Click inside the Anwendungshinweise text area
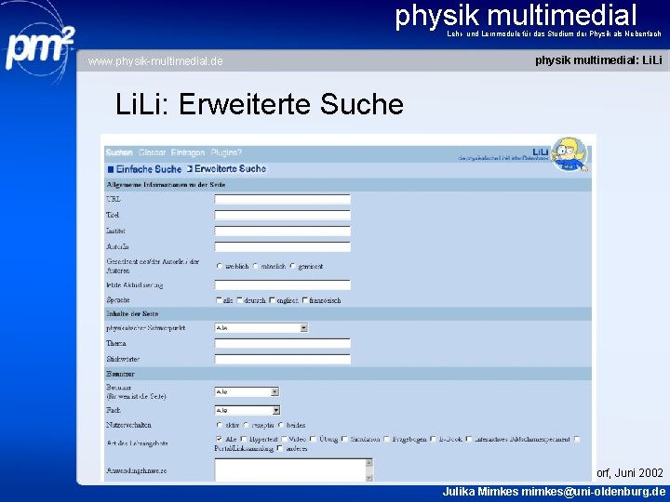 coord(289,470)
